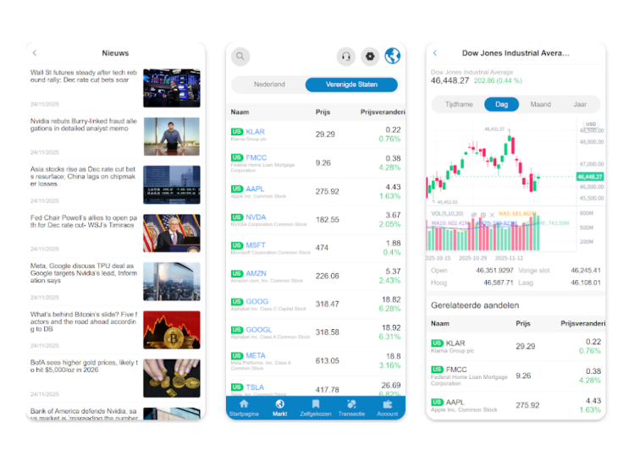
Task: Open Transactie in bottom navigation
Action: pyautogui.click(x=351, y=408)
